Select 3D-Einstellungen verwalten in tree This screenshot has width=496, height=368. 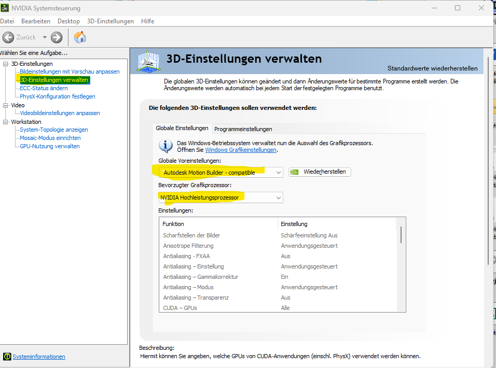tap(54, 80)
